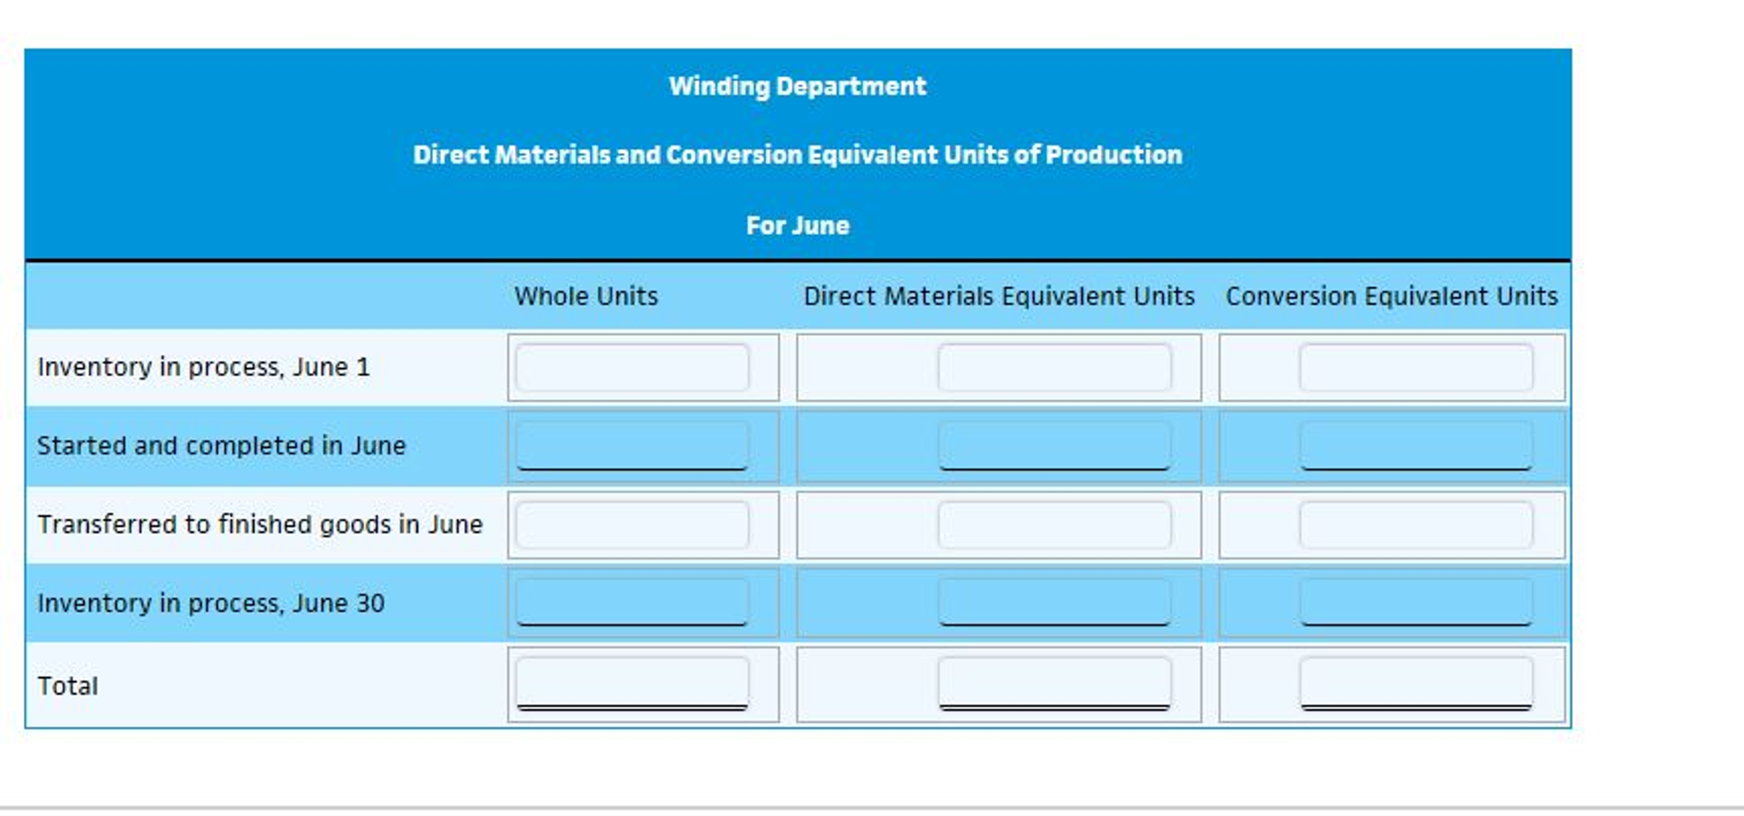Select the Whole Units field for Started and completed in June

[633, 445]
